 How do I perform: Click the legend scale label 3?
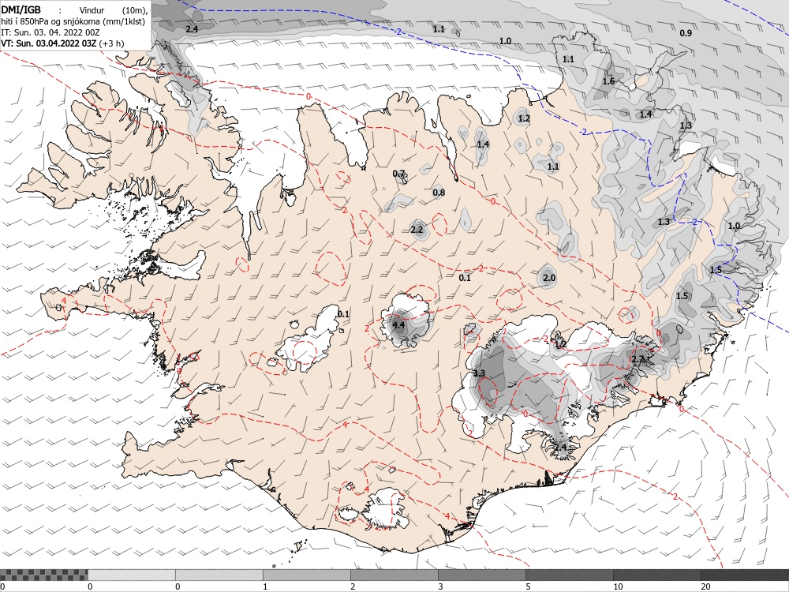(440, 586)
